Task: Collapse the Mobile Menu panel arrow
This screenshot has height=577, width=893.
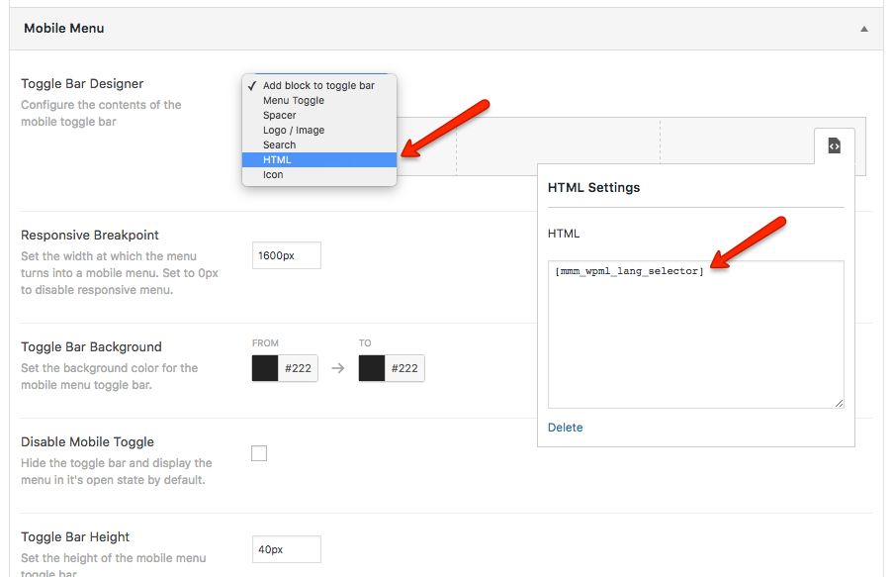Action: tap(864, 30)
